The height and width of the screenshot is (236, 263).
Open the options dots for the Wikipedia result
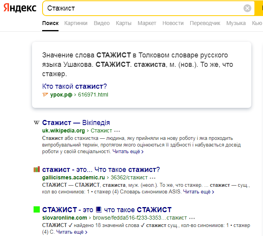tap(117, 131)
